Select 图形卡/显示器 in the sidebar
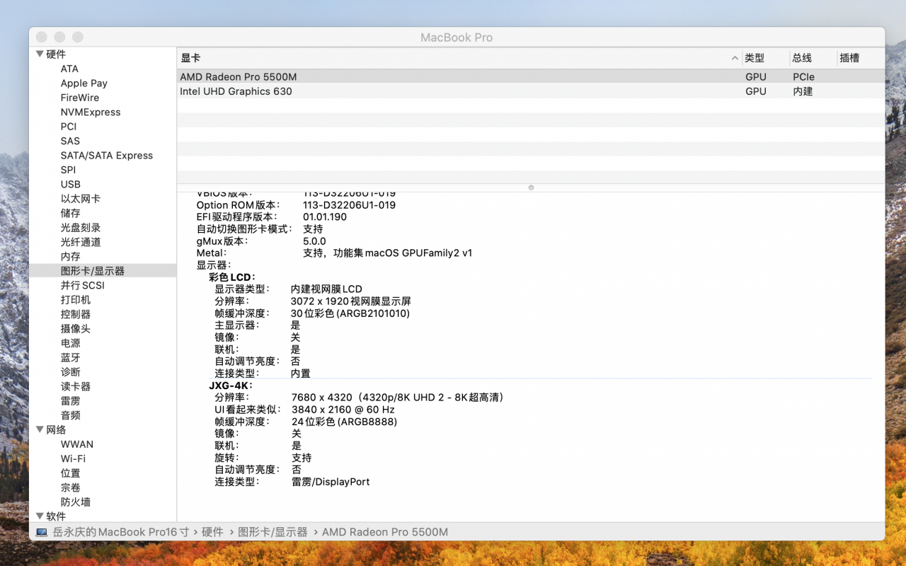 pyautogui.click(x=93, y=271)
